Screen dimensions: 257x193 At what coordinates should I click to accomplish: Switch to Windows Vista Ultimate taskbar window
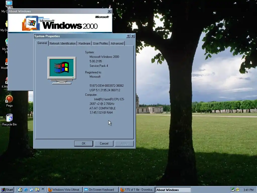[65, 190]
